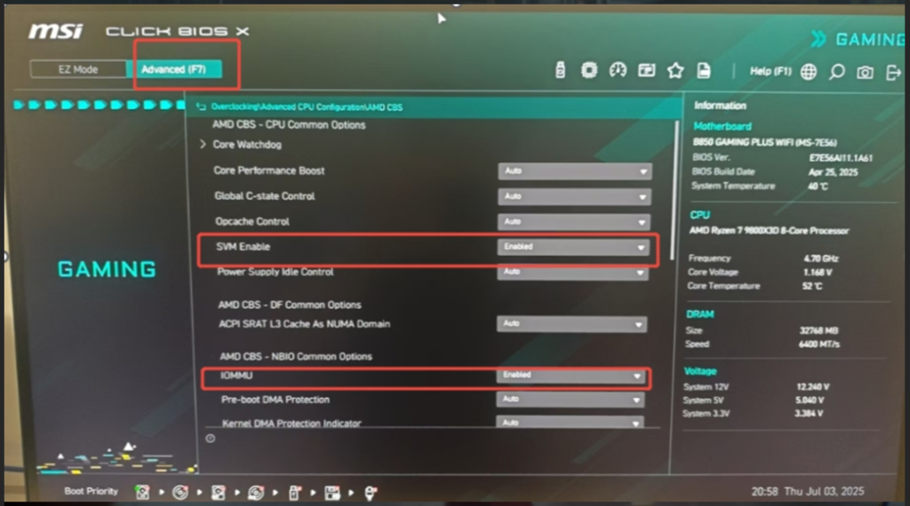
Task: Open Pre-boot DMA Protection dropdown
Action: click(x=570, y=399)
